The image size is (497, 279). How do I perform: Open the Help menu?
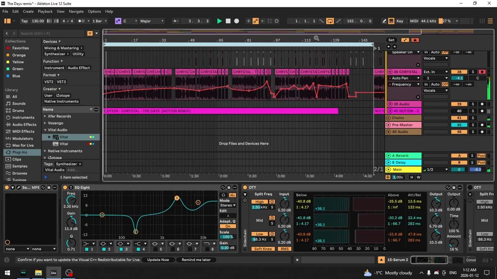[109, 11]
